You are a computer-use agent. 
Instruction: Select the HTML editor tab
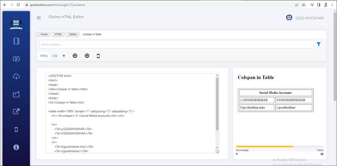tap(44, 56)
